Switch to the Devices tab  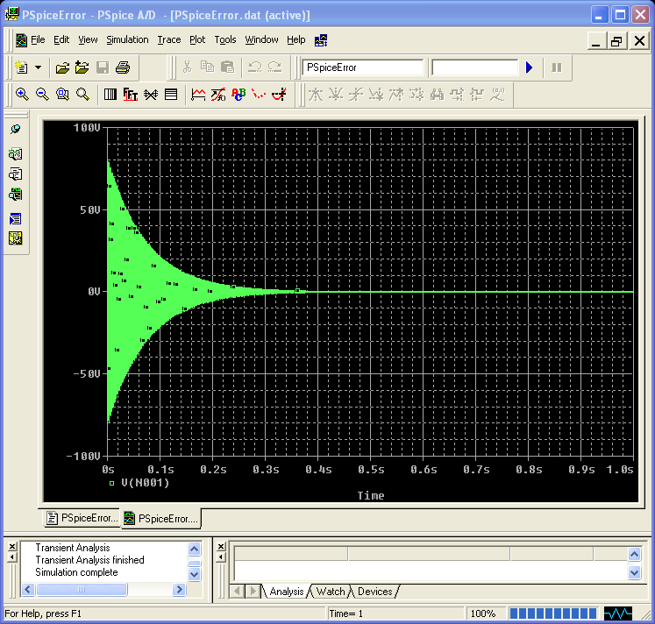point(375,592)
